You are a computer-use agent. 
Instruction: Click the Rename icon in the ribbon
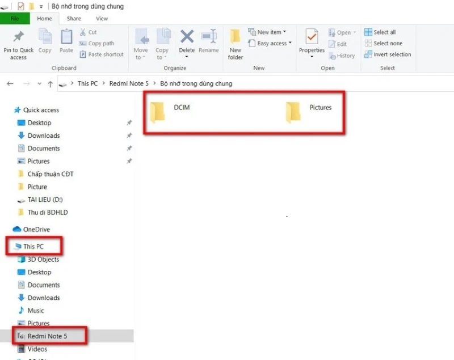point(208,37)
